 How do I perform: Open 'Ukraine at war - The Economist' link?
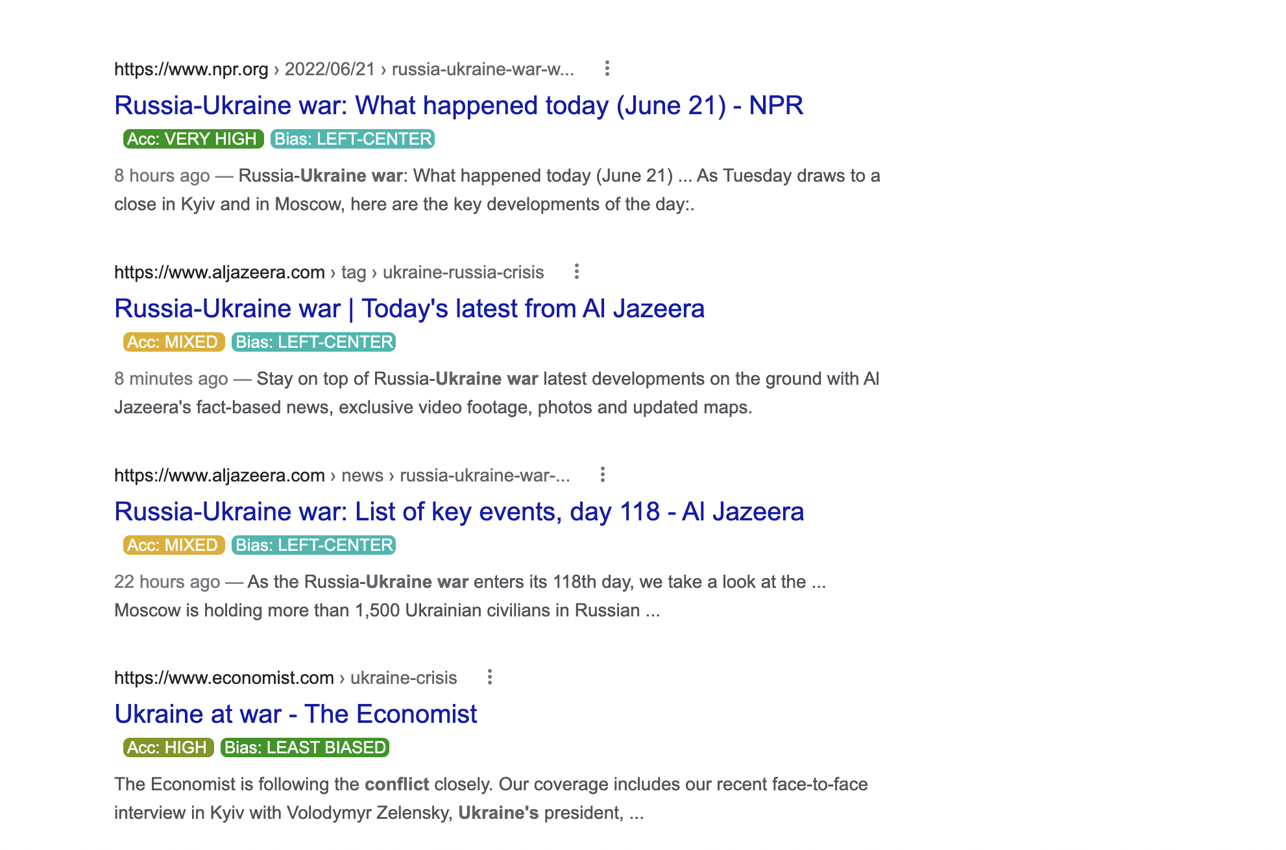295,714
